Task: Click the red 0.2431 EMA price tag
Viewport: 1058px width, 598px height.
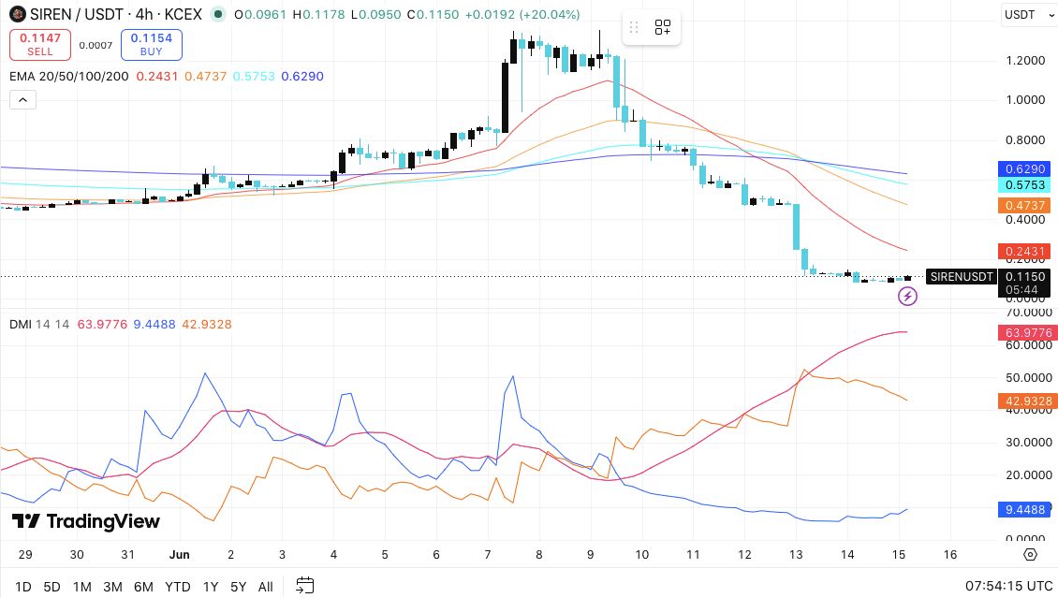Action: pyautogui.click(x=1024, y=252)
